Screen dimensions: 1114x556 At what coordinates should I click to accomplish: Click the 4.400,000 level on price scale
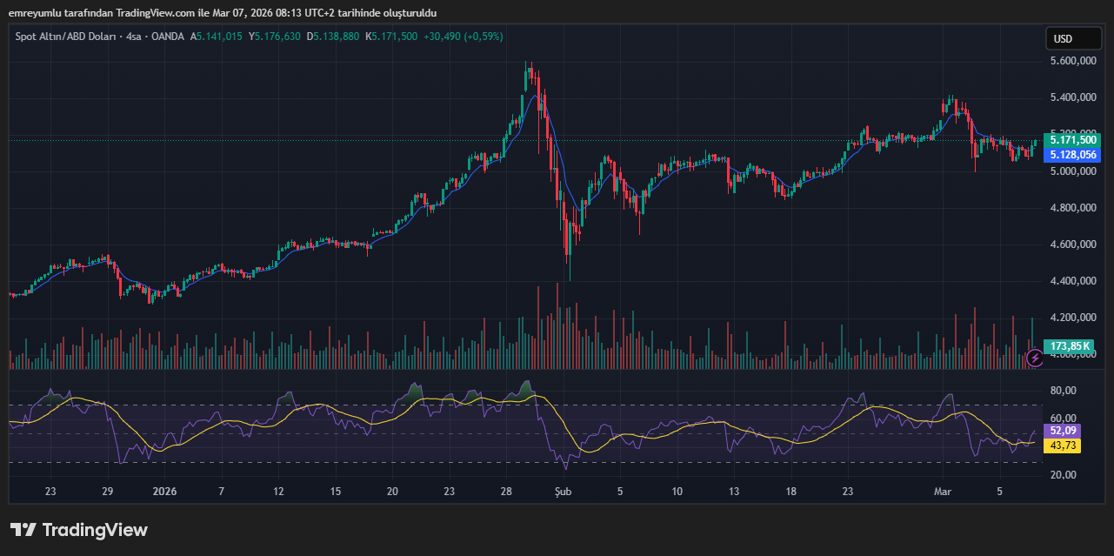[x=1074, y=281]
